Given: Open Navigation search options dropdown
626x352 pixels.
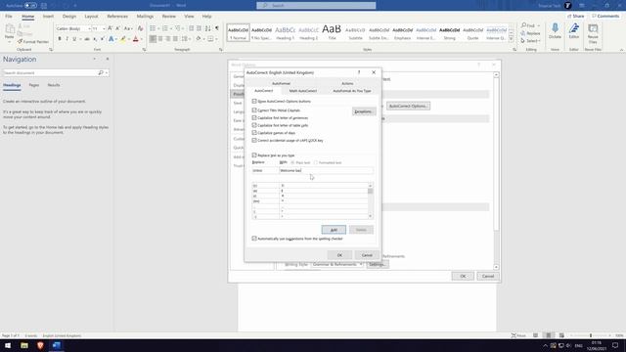Looking at the screenshot, I should (107, 73).
